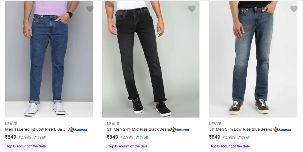Favorite the 511 Slim Low Rise Blue Jeans

coord(294,9)
